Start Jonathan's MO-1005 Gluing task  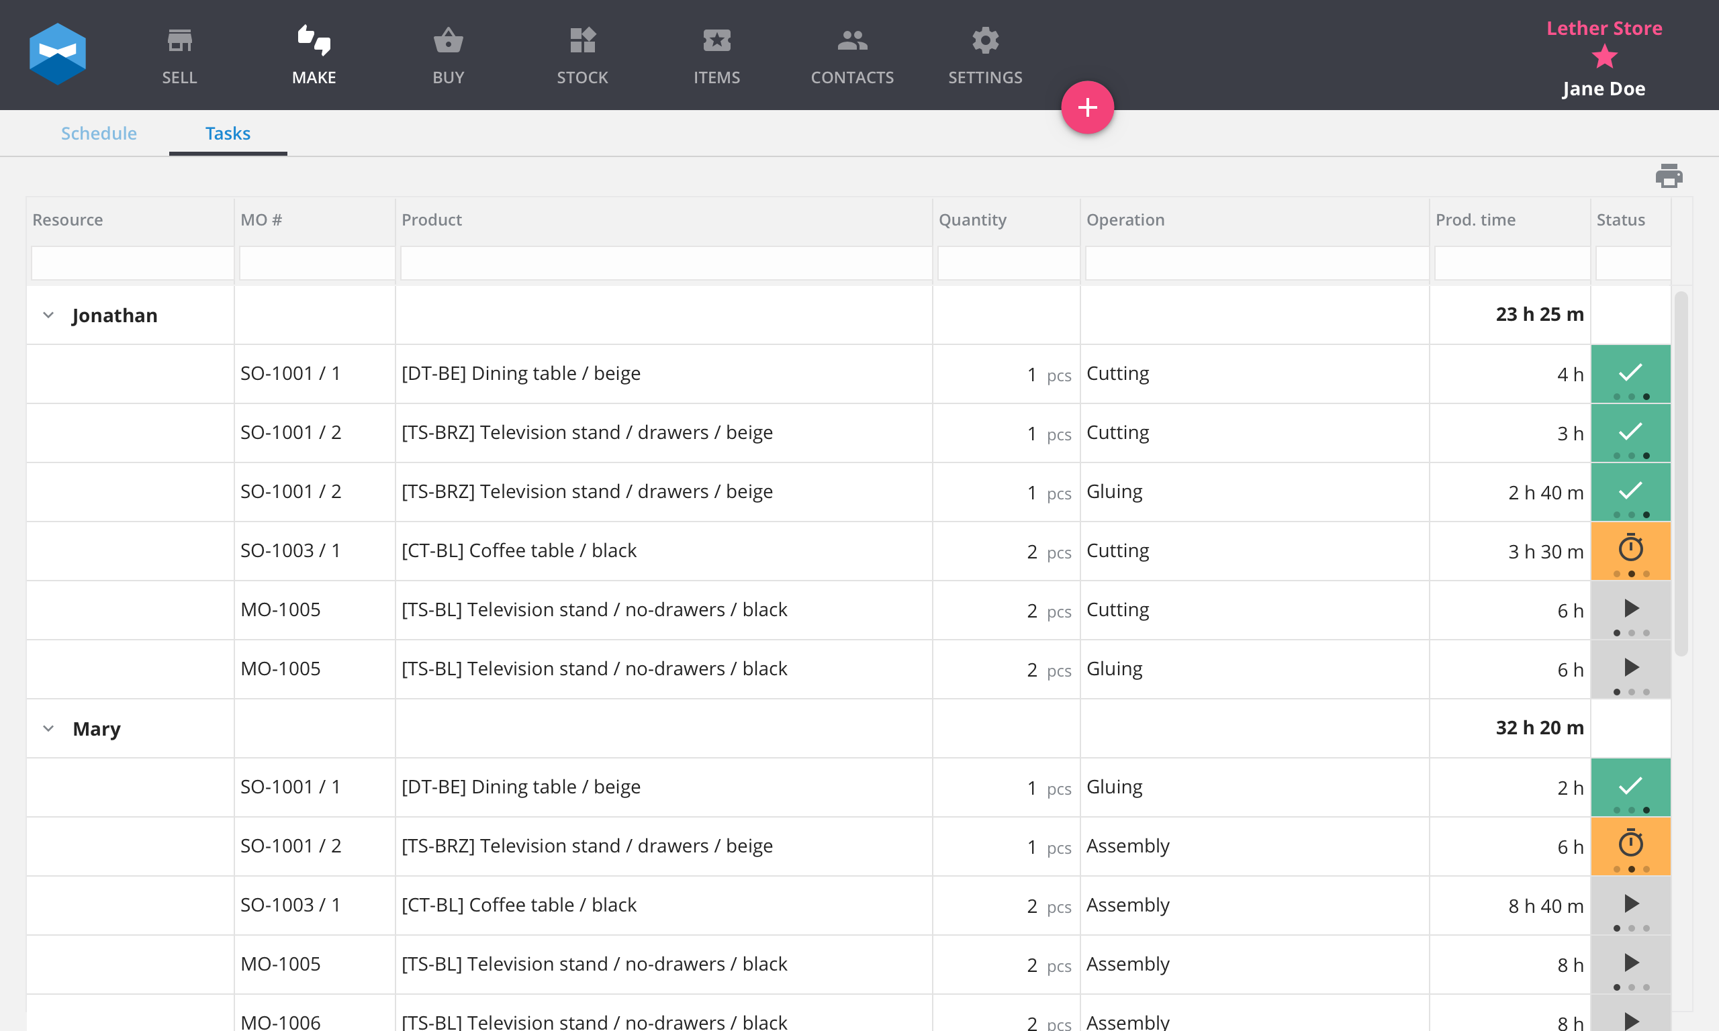tap(1630, 668)
